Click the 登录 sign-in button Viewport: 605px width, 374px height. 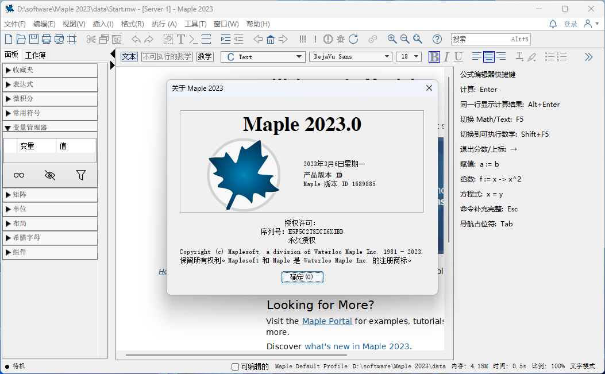click(x=571, y=24)
